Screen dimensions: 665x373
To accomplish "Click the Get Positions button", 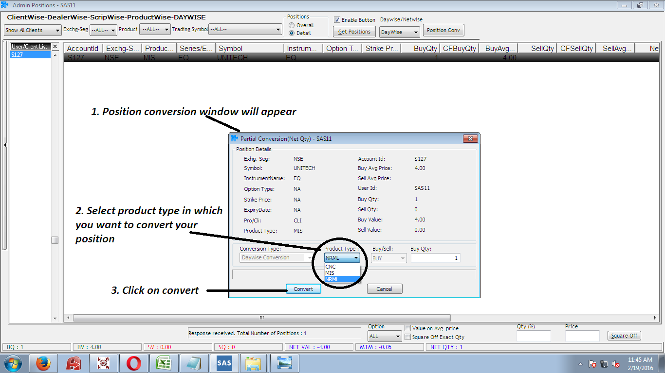I will pyautogui.click(x=354, y=32).
